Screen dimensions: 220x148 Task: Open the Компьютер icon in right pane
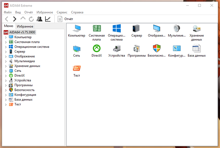tap(77, 28)
